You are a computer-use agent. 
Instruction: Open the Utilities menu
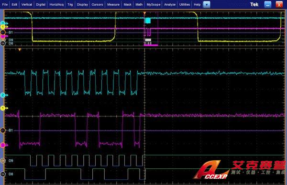coord(185,5)
